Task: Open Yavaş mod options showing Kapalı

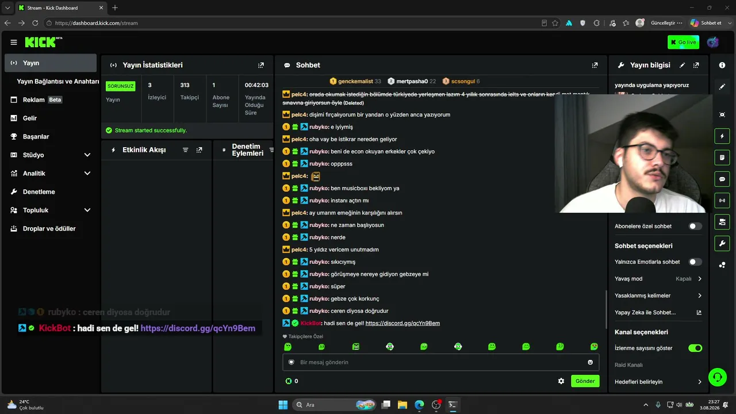Action: click(658, 279)
